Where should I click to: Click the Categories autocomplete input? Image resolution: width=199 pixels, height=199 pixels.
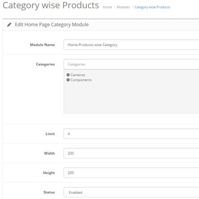[131, 64]
